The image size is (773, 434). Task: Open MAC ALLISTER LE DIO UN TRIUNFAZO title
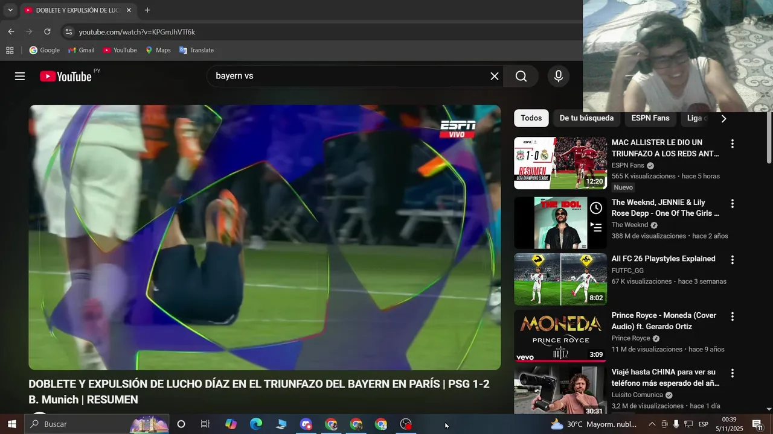tap(665, 148)
